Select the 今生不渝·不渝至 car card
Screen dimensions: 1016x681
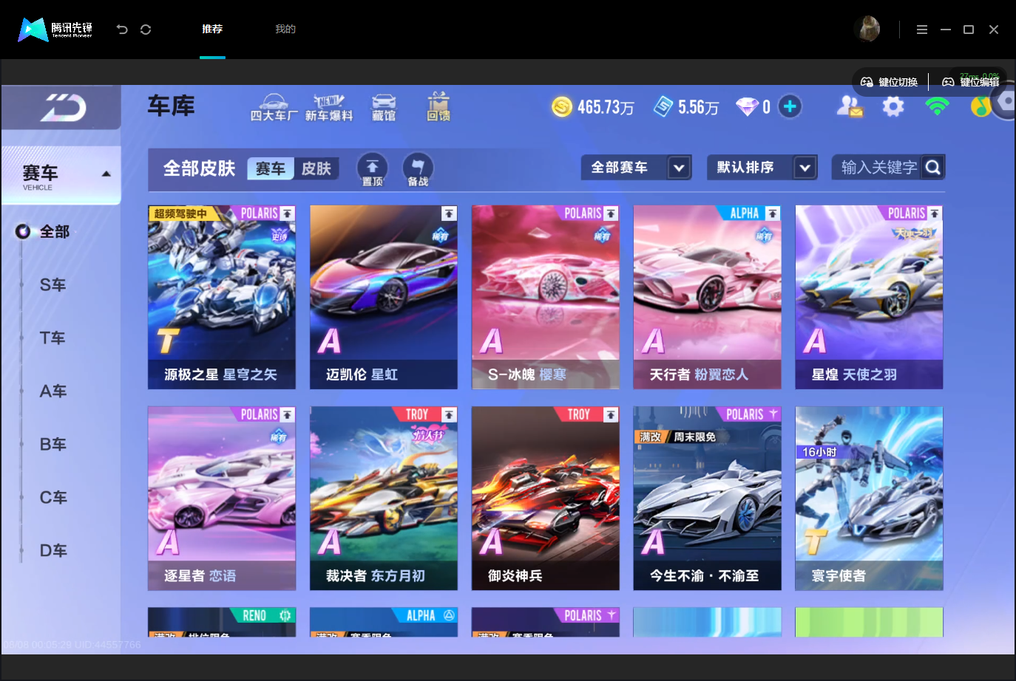point(708,499)
